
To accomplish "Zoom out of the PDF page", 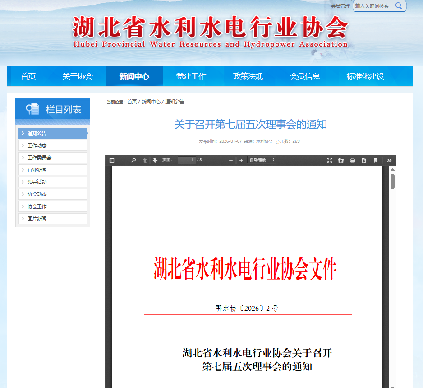I will (230, 160).
